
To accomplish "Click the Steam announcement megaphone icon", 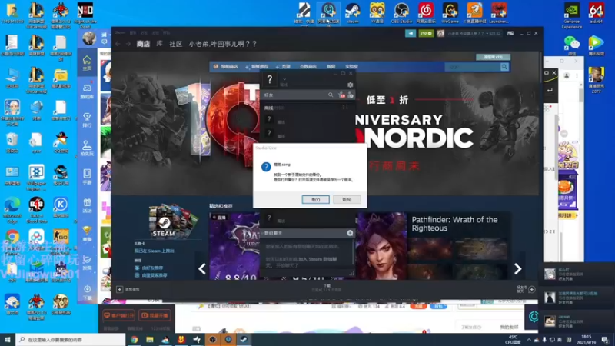I will click(411, 33).
